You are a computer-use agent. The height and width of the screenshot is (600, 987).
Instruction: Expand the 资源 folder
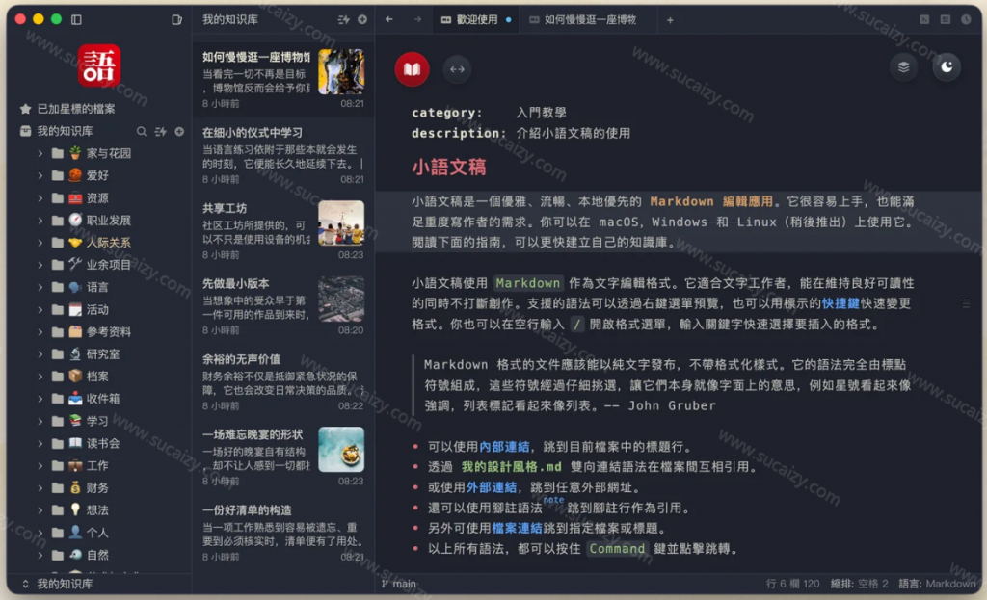coord(40,198)
